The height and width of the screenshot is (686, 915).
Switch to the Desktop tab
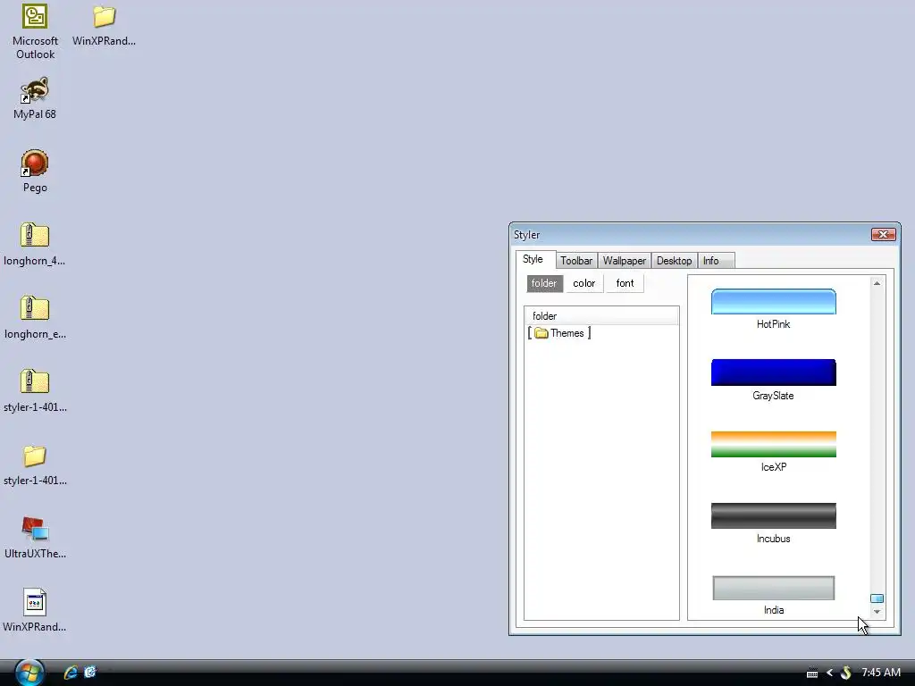(x=674, y=261)
